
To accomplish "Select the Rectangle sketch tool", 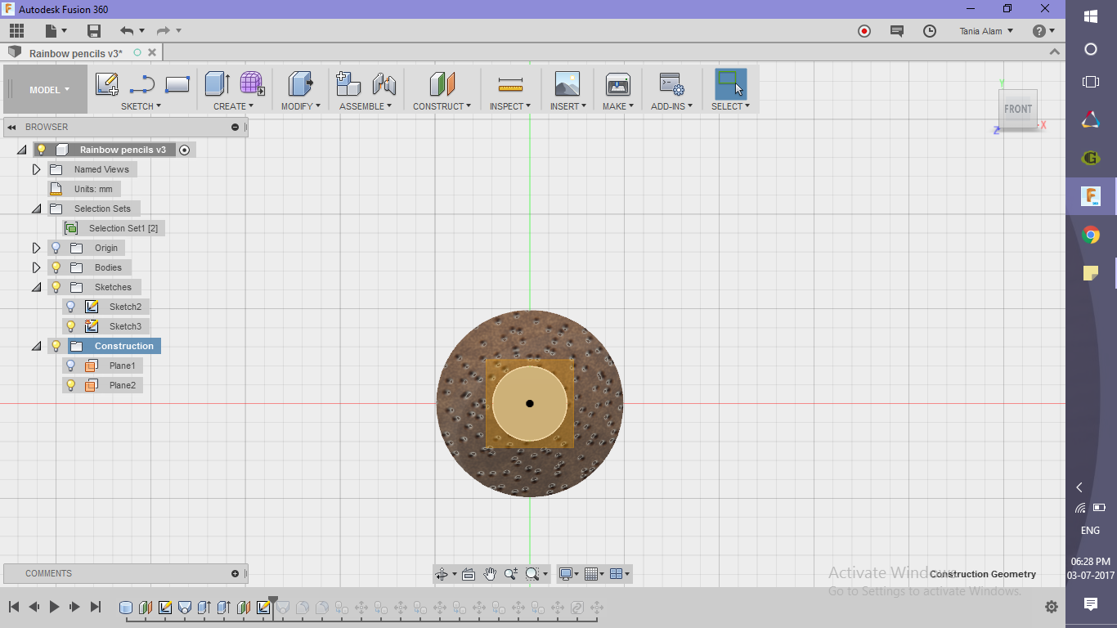I will click(177, 84).
